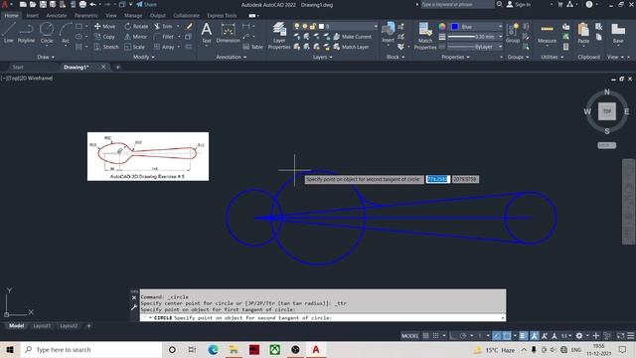Open the Annotate ribbon tab
The height and width of the screenshot is (358, 636).
coord(57,16)
